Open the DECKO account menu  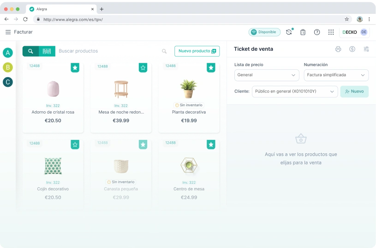(355, 32)
